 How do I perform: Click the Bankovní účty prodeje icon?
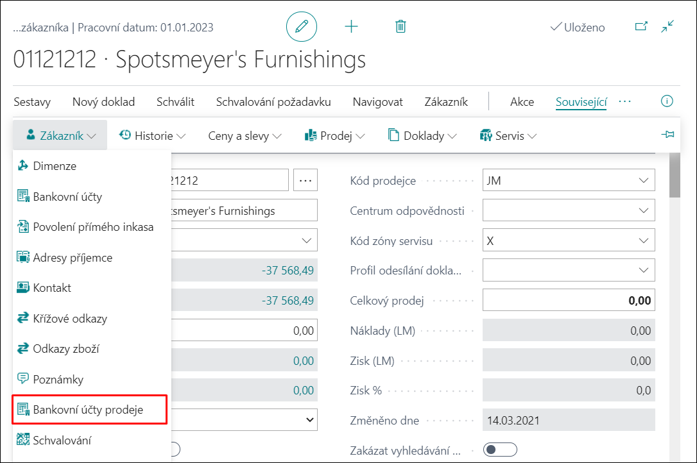(23, 409)
